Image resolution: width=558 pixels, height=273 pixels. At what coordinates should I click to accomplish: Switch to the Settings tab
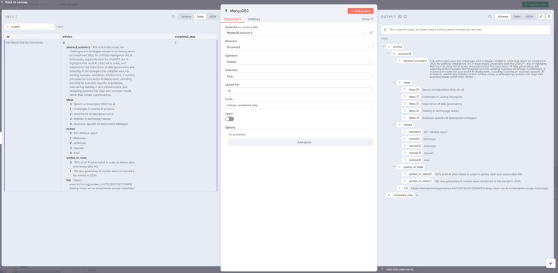(x=254, y=19)
